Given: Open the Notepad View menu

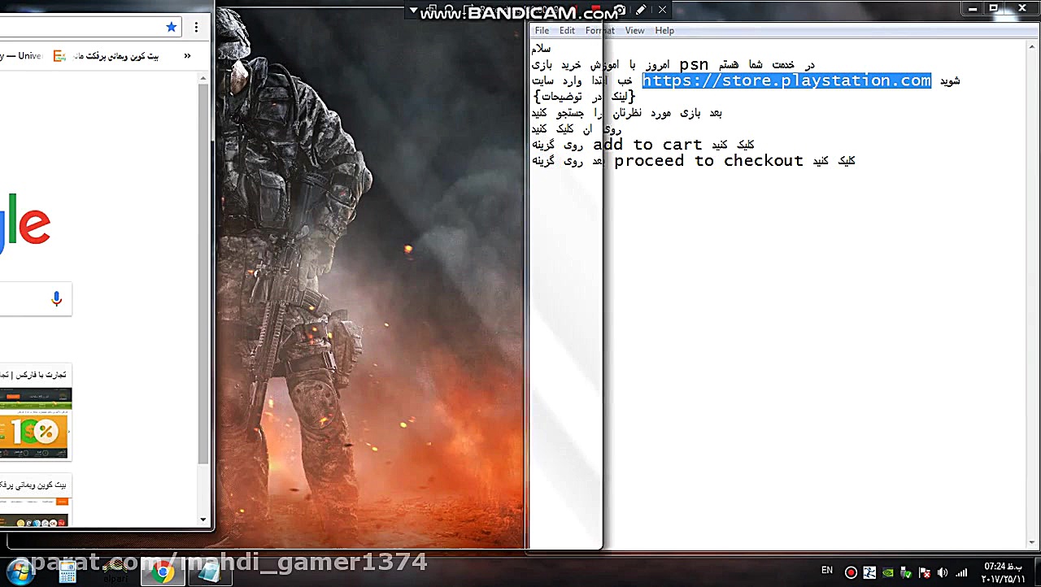Looking at the screenshot, I should click(634, 31).
